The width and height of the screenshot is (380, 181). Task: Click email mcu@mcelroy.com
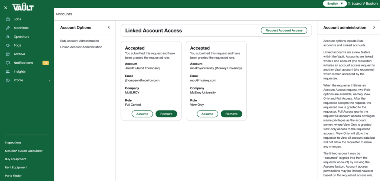point(203,80)
